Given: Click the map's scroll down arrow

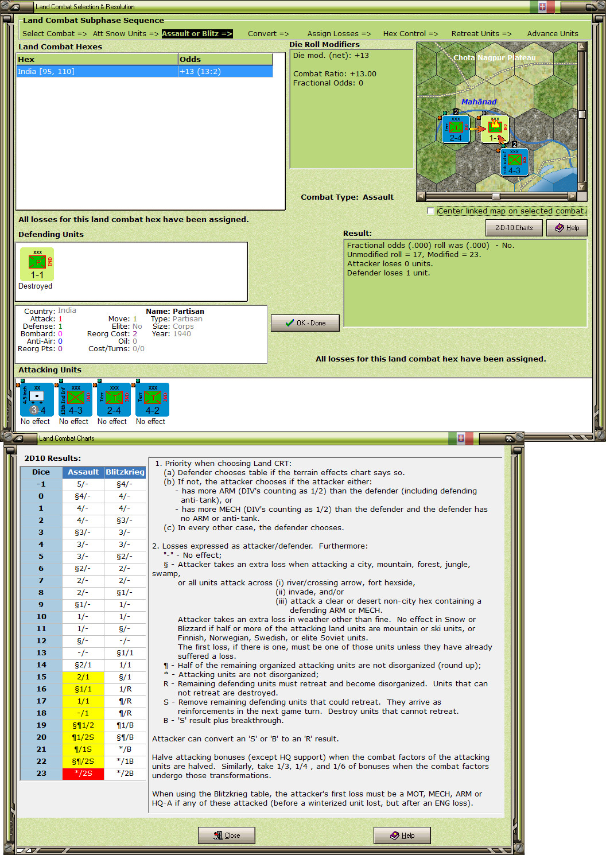Looking at the screenshot, I should (x=582, y=187).
